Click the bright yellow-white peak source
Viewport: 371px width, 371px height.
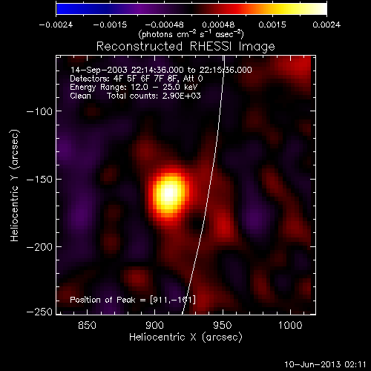click(x=168, y=194)
